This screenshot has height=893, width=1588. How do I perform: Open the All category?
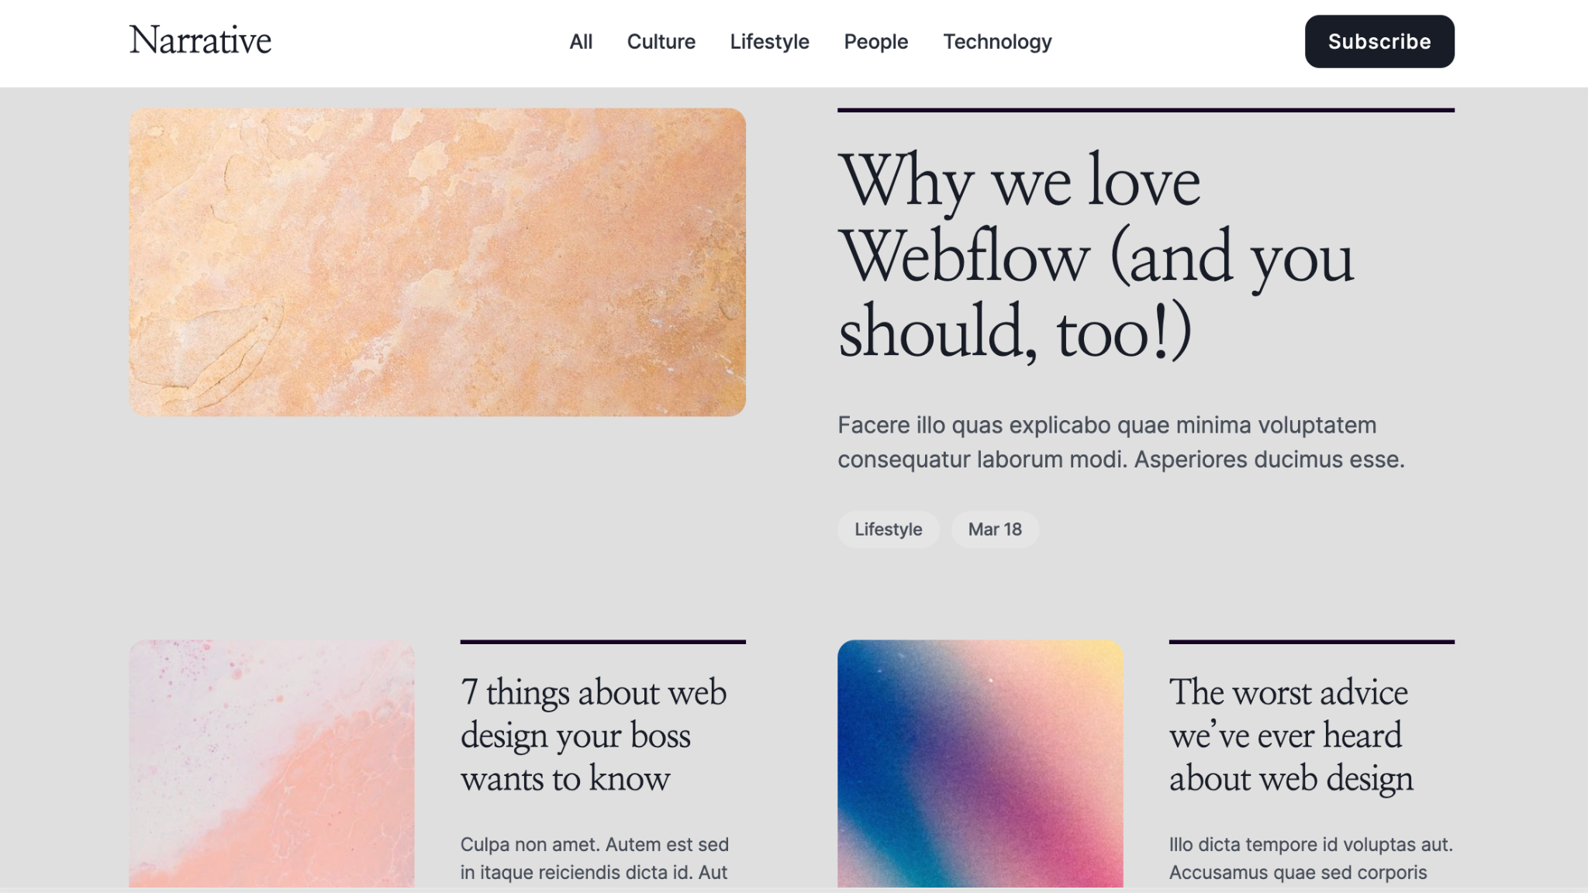click(x=581, y=42)
